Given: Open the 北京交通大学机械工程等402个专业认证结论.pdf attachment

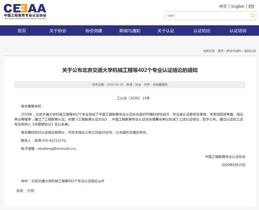Looking at the screenshot, I should [68, 181].
